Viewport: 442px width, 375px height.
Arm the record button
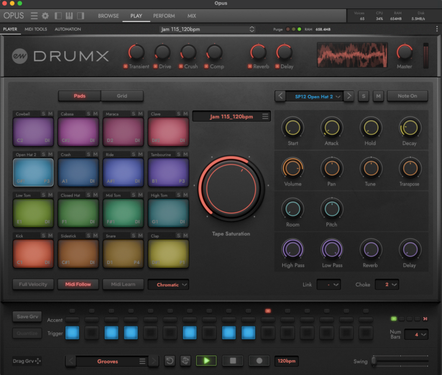coord(259,360)
